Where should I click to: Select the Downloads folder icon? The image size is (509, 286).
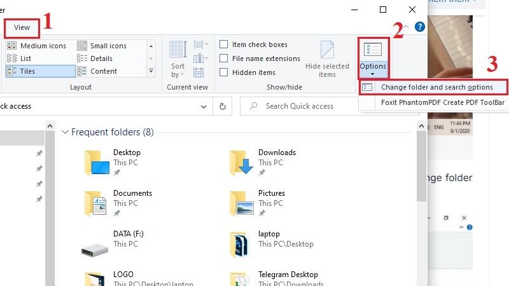[x=242, y=163]
